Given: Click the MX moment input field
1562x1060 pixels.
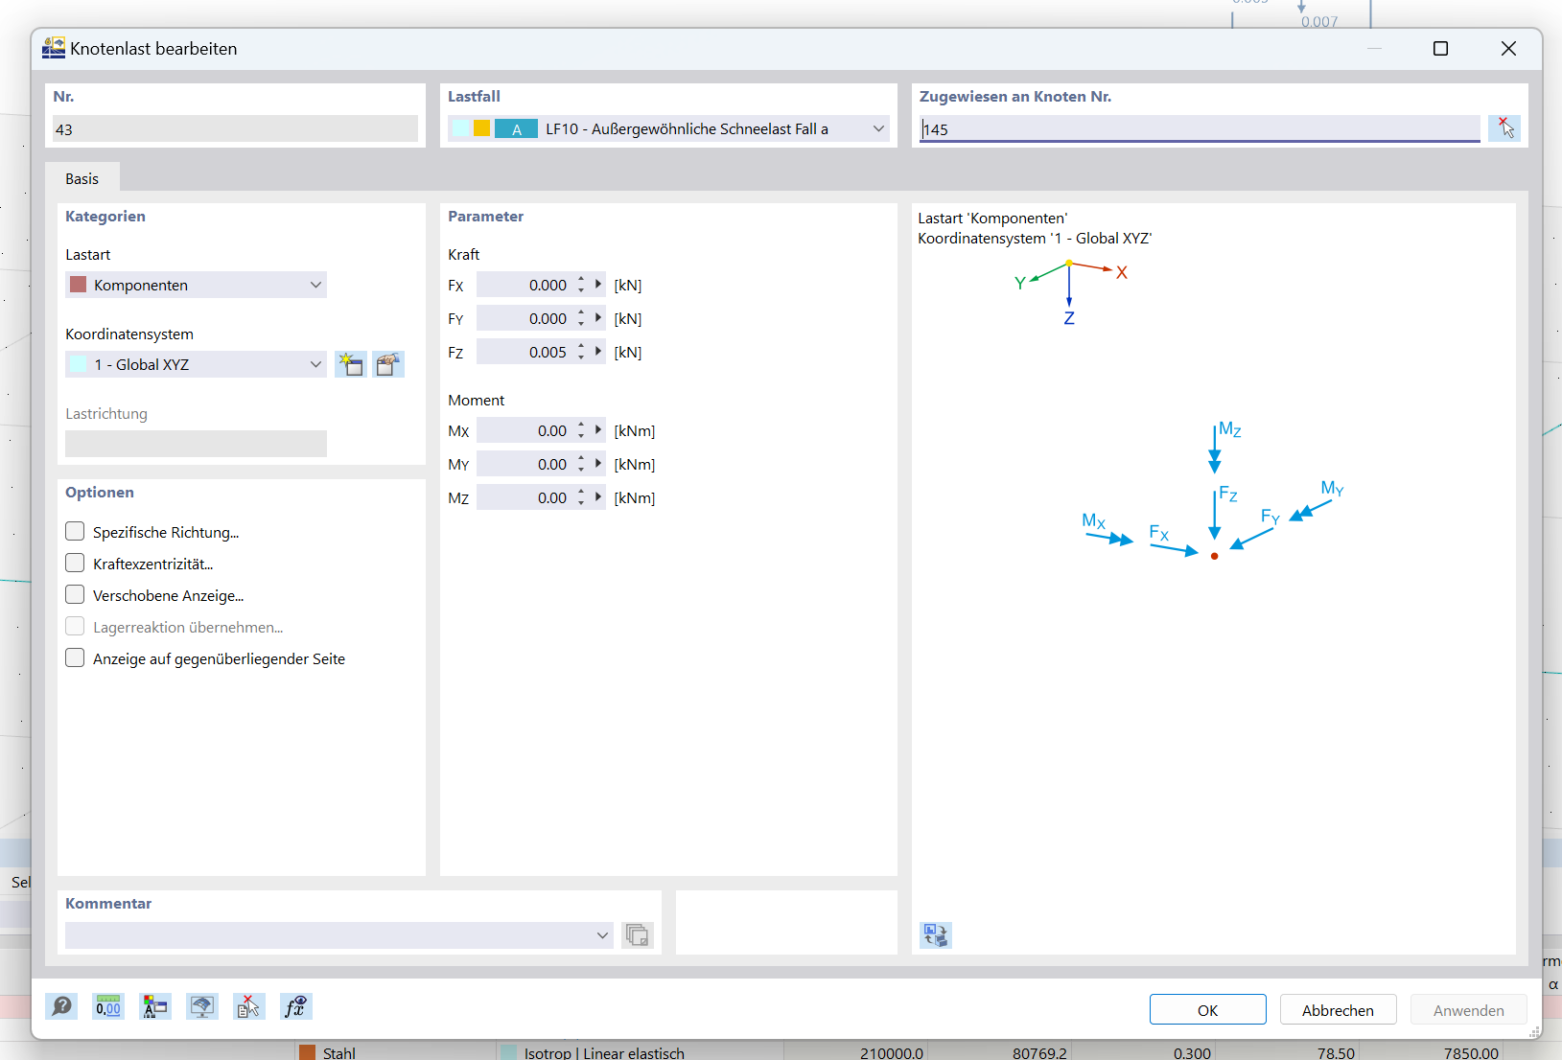Looking at the screenshot, I should pos(525,430).
